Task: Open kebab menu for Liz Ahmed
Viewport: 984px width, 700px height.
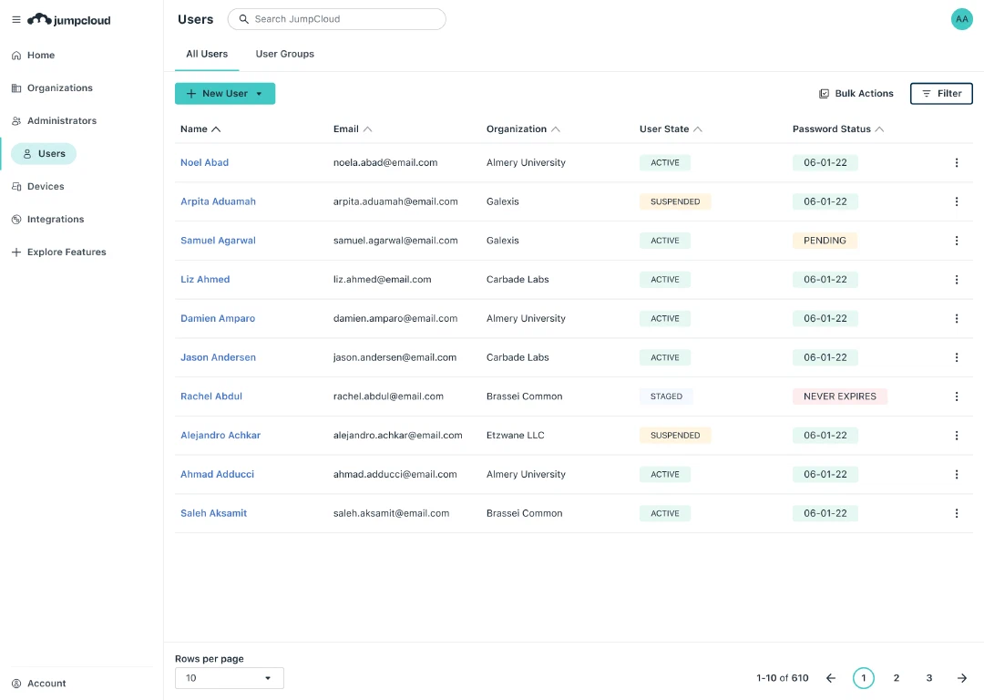Action: [x=957, y=280]
